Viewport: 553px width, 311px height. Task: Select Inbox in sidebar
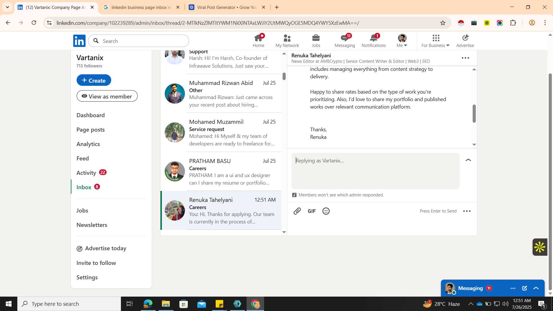(88, 187)
